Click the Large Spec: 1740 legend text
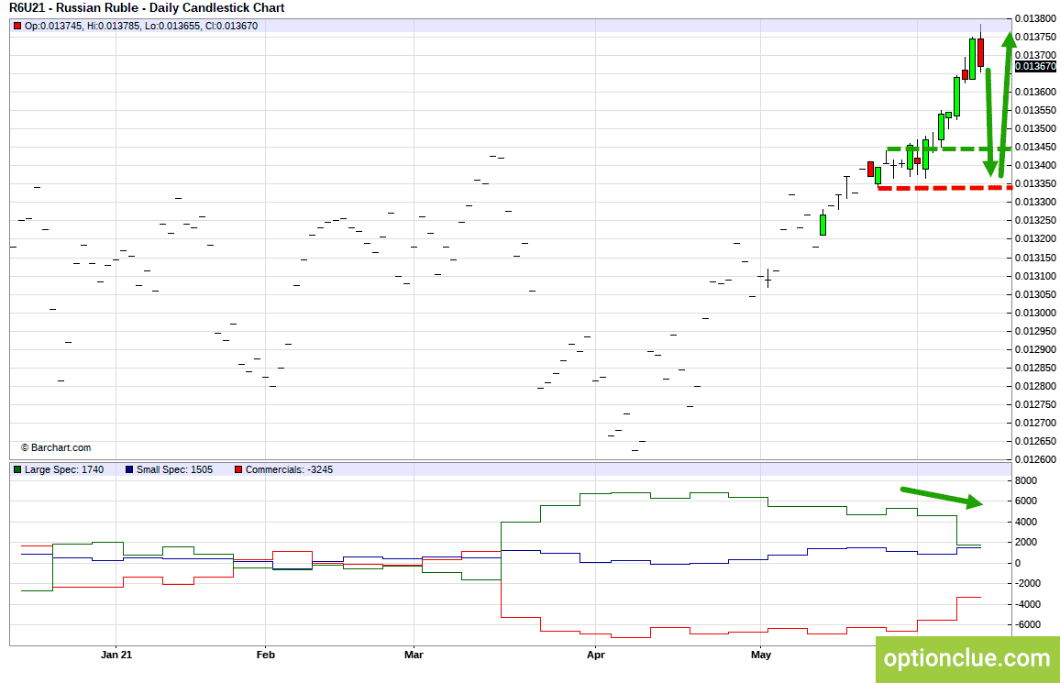 (64, 469)
